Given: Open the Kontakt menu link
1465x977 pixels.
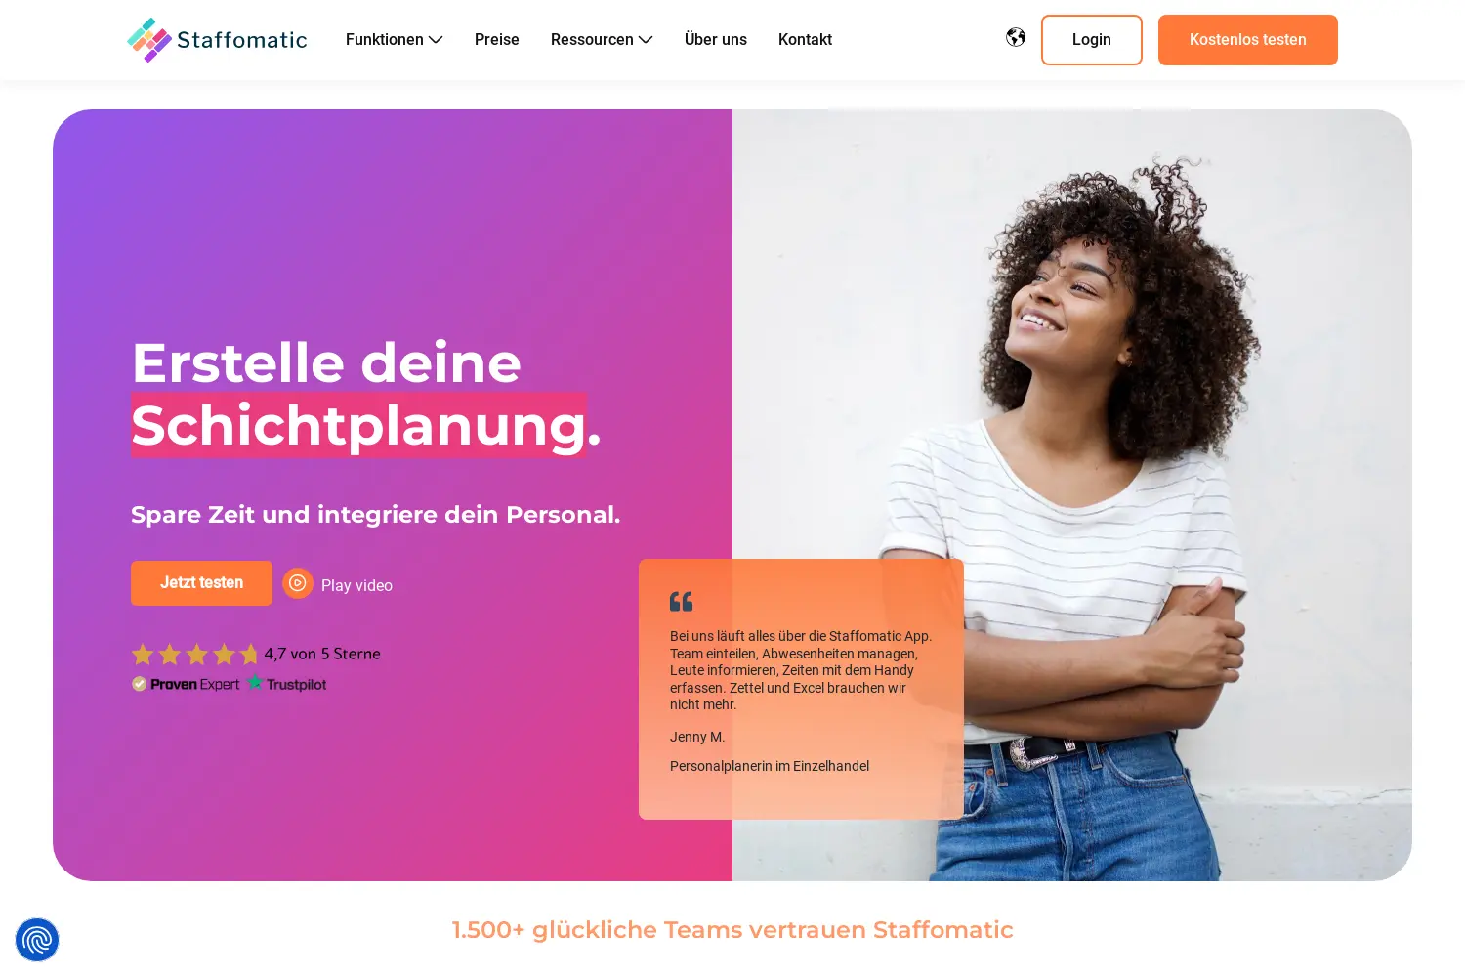Looking at the screenshot, I should click(x=805, y=40).
